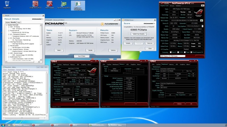Click the Windows Start orb
Screen dimensions: 227x127
(x=3, y=125)
